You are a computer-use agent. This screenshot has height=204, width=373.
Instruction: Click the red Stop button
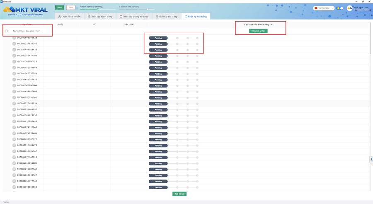click(x=71, y=7)
